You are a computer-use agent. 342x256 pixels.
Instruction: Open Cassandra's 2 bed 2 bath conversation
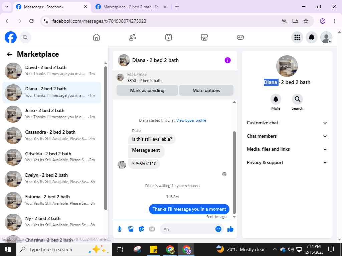pyautogui.click(x=52, y=135)
